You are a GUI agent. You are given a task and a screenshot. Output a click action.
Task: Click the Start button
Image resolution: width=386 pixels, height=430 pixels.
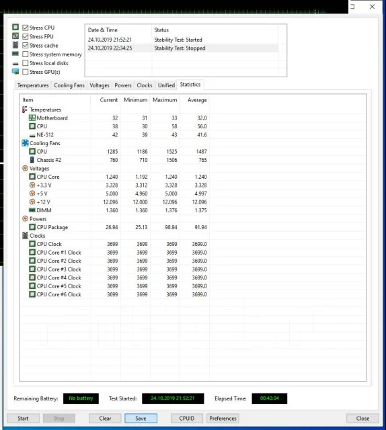coord(23,419)
